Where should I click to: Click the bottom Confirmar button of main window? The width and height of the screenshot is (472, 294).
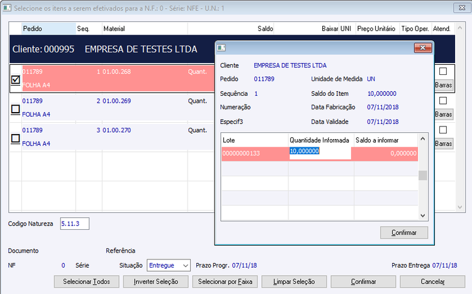pyautogui.click(x=363, y=281)
